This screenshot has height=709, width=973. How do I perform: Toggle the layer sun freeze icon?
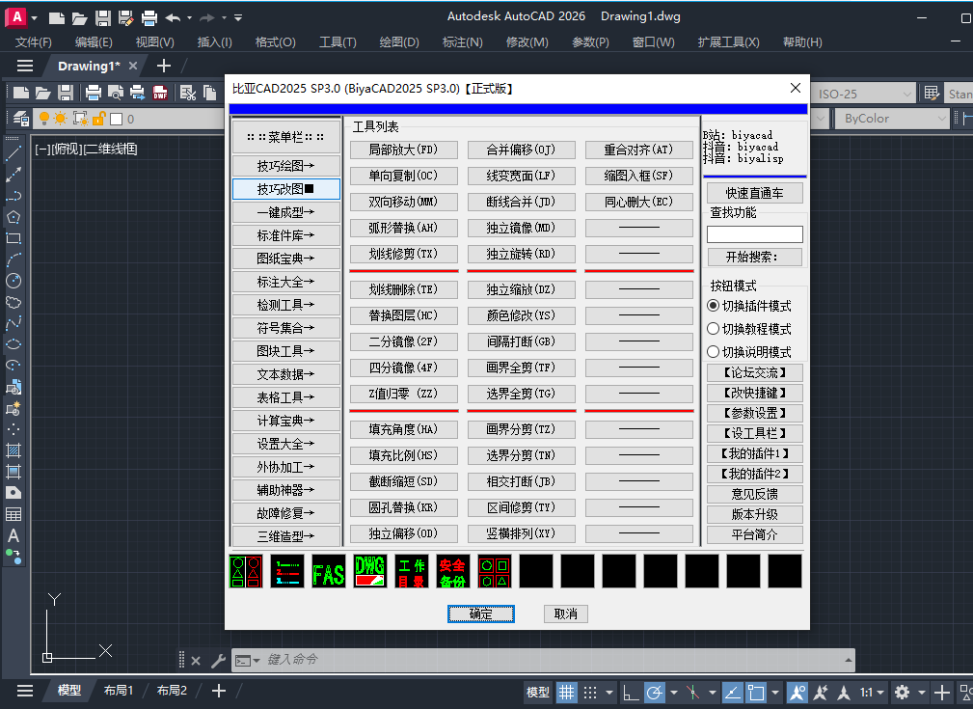[x=60, y=118]
